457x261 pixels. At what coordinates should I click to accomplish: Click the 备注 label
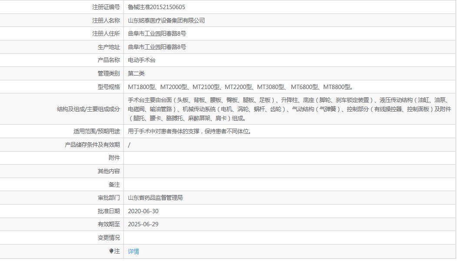coord(114,185)
